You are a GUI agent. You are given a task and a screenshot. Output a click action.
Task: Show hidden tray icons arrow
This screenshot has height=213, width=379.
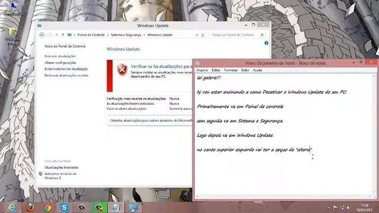pyautogui.click(x=329, y=208)
